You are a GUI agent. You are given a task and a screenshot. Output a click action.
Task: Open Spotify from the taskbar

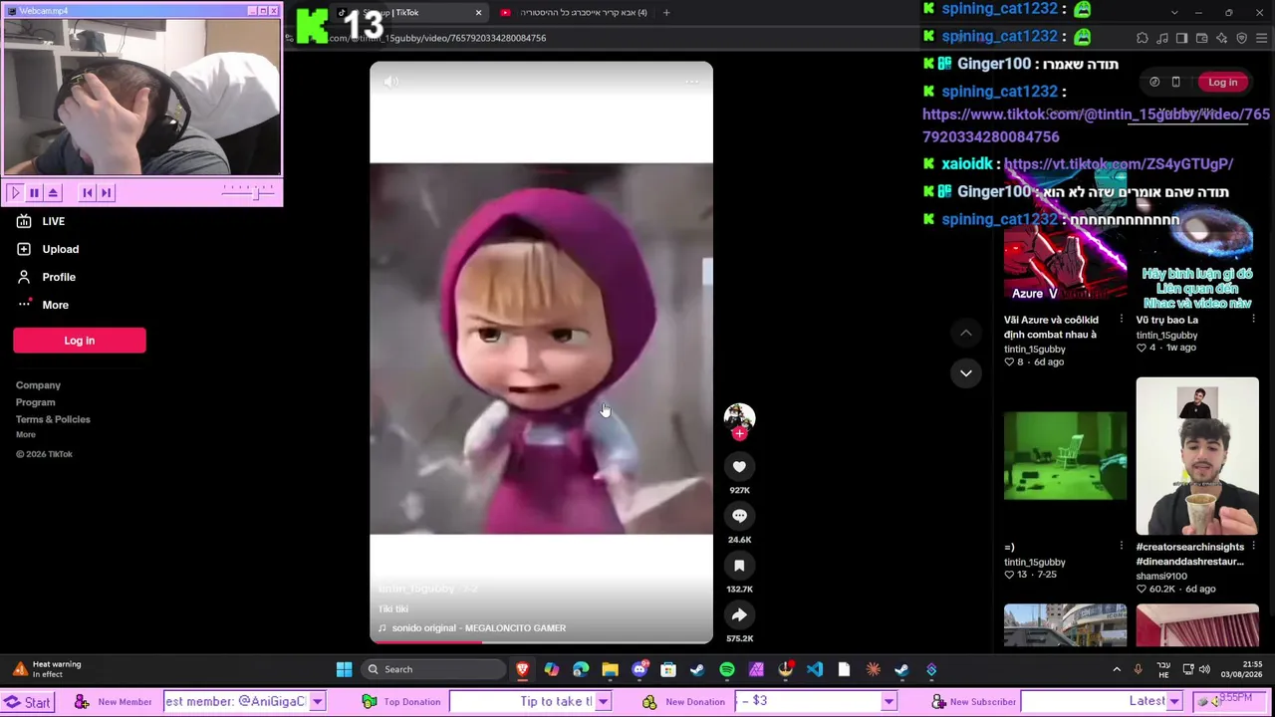(x=727, y=669)
